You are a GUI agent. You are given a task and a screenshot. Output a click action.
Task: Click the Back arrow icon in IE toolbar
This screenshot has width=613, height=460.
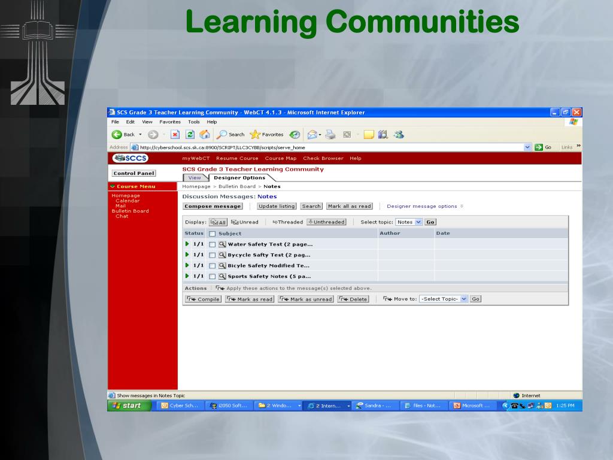(x=117, y=135)
